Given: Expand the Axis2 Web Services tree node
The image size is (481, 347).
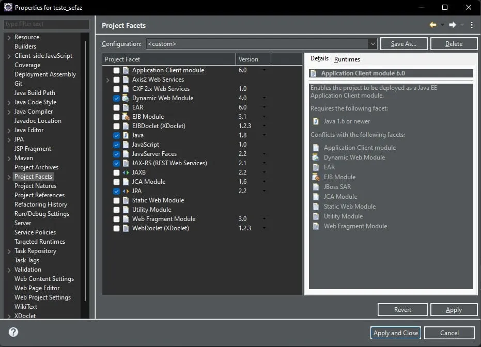Looking at the screenshot, I should click(107, 80).
